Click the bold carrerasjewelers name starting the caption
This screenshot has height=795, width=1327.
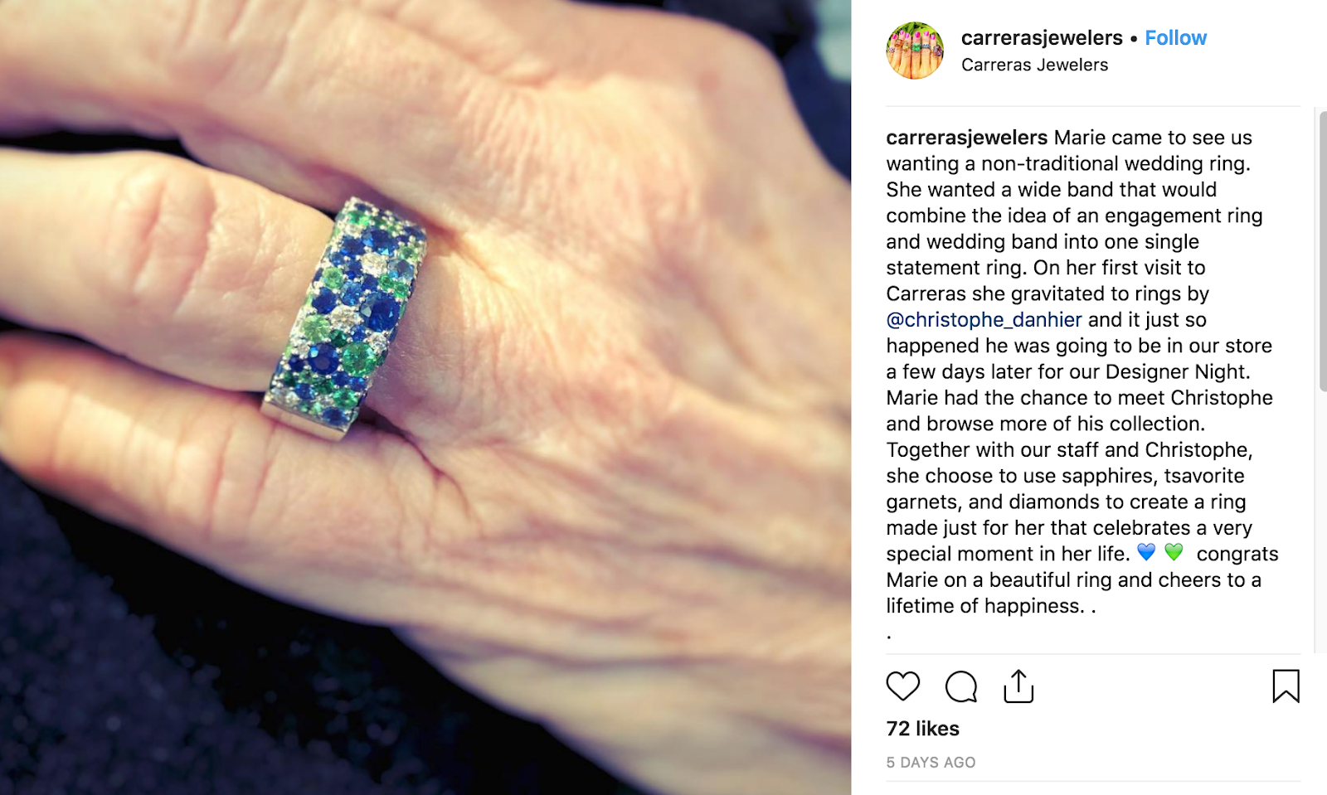pyautogui.click(x=967, y=138)
